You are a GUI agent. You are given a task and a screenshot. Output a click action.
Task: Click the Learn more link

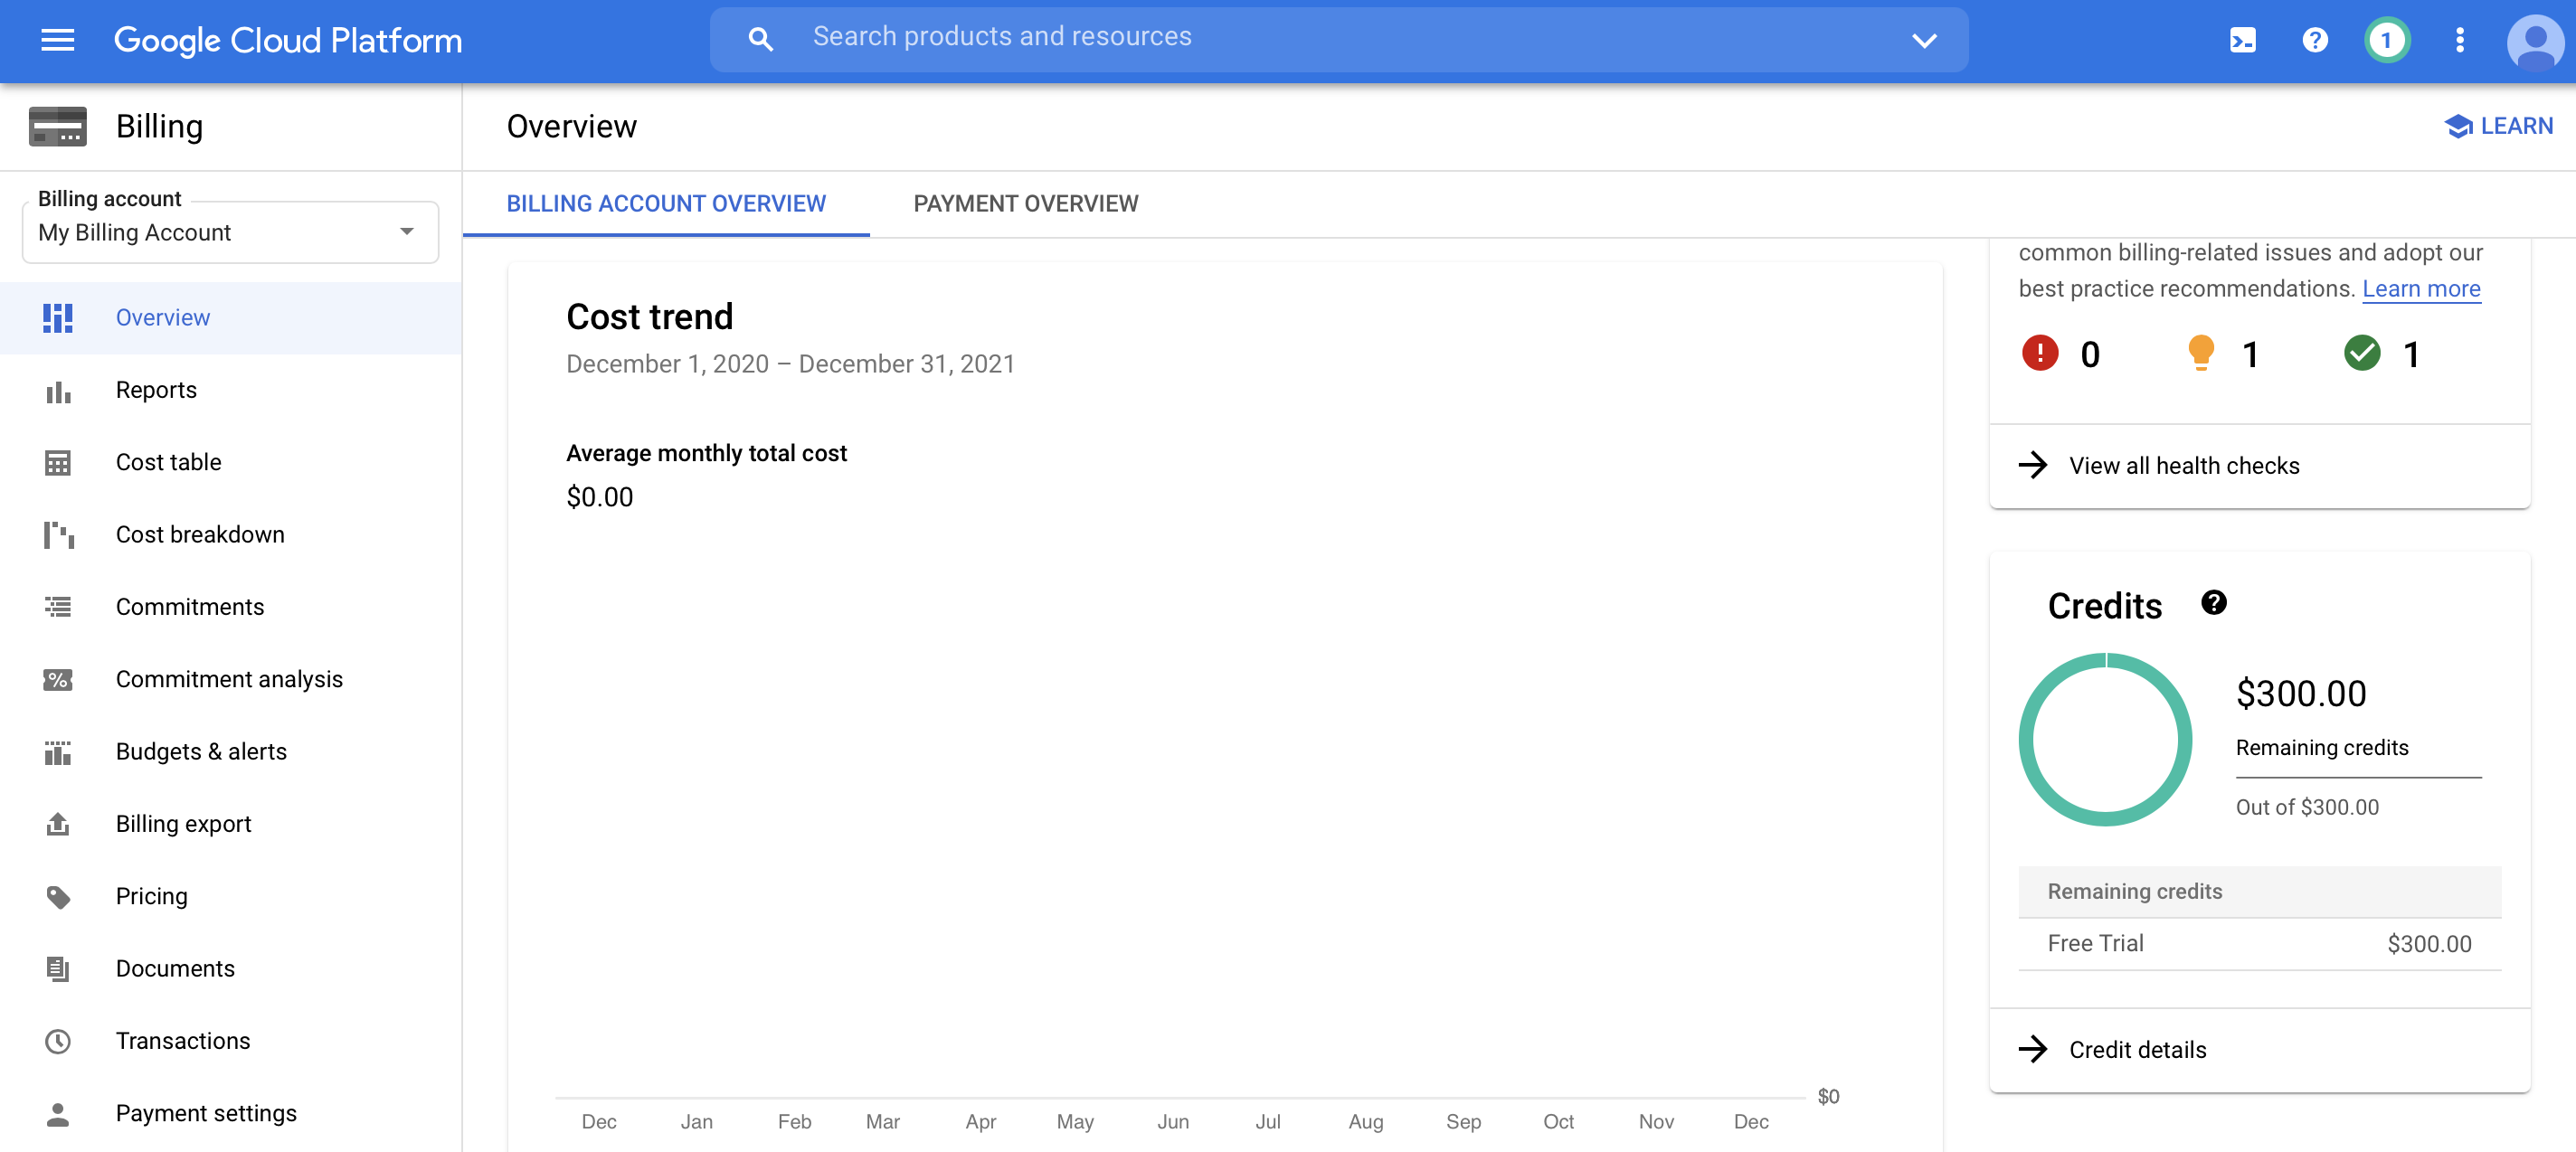[x=2420, y=289]
